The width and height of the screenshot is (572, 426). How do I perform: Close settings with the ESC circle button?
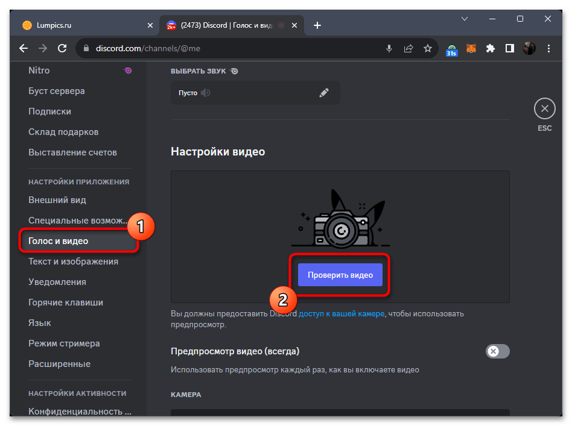point(544,108)
